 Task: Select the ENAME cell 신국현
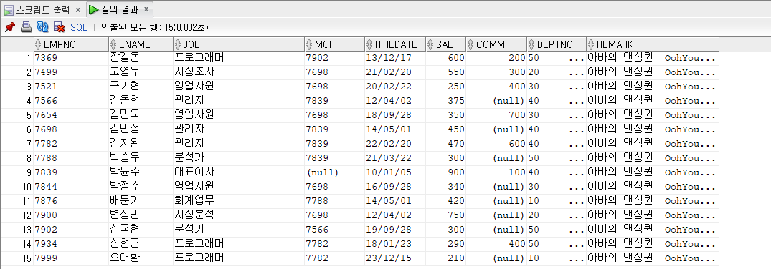coord(141,229)
